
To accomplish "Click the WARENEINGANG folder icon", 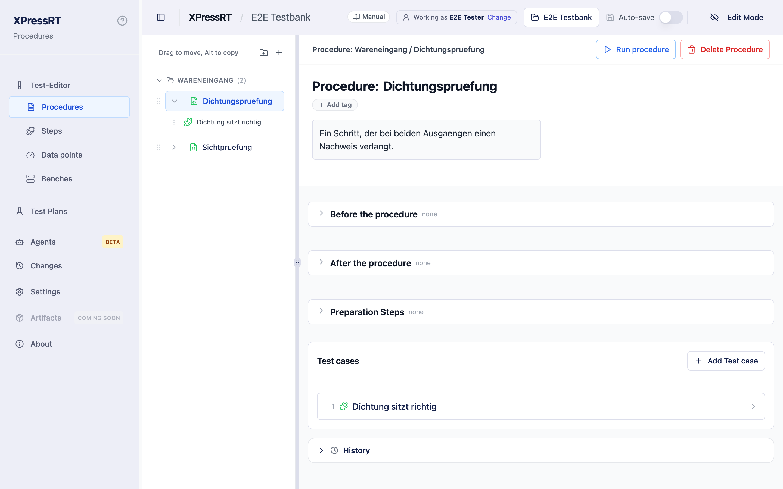I will point(170,80).
